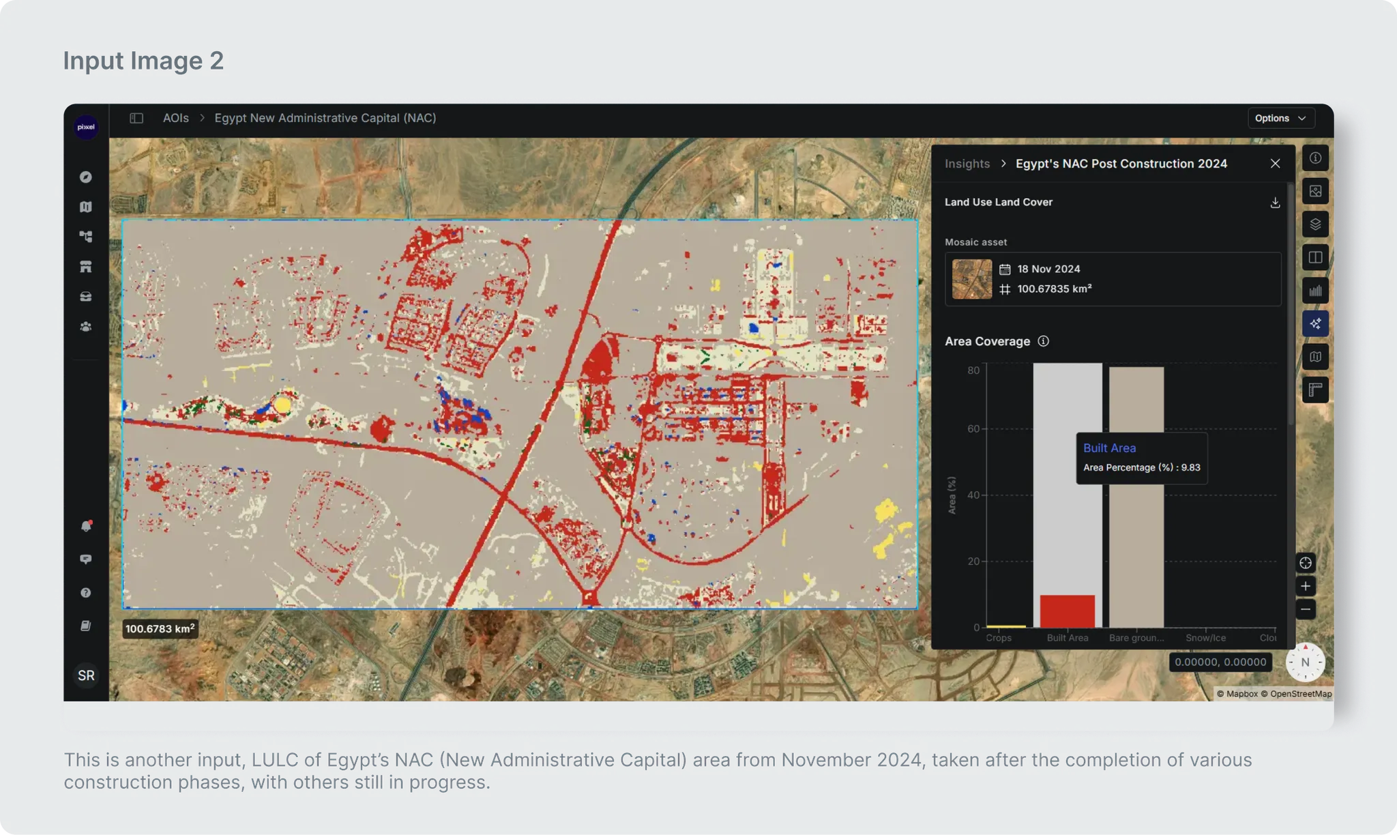Click the 0.00000, 0.00000 coordinates readout
The width and height of the screenshot is (1397, 835).
1220,662
